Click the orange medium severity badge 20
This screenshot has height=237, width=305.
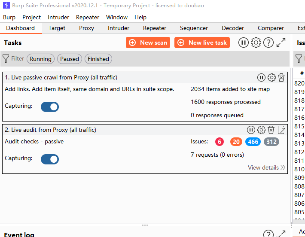click(x=236, y=142)
